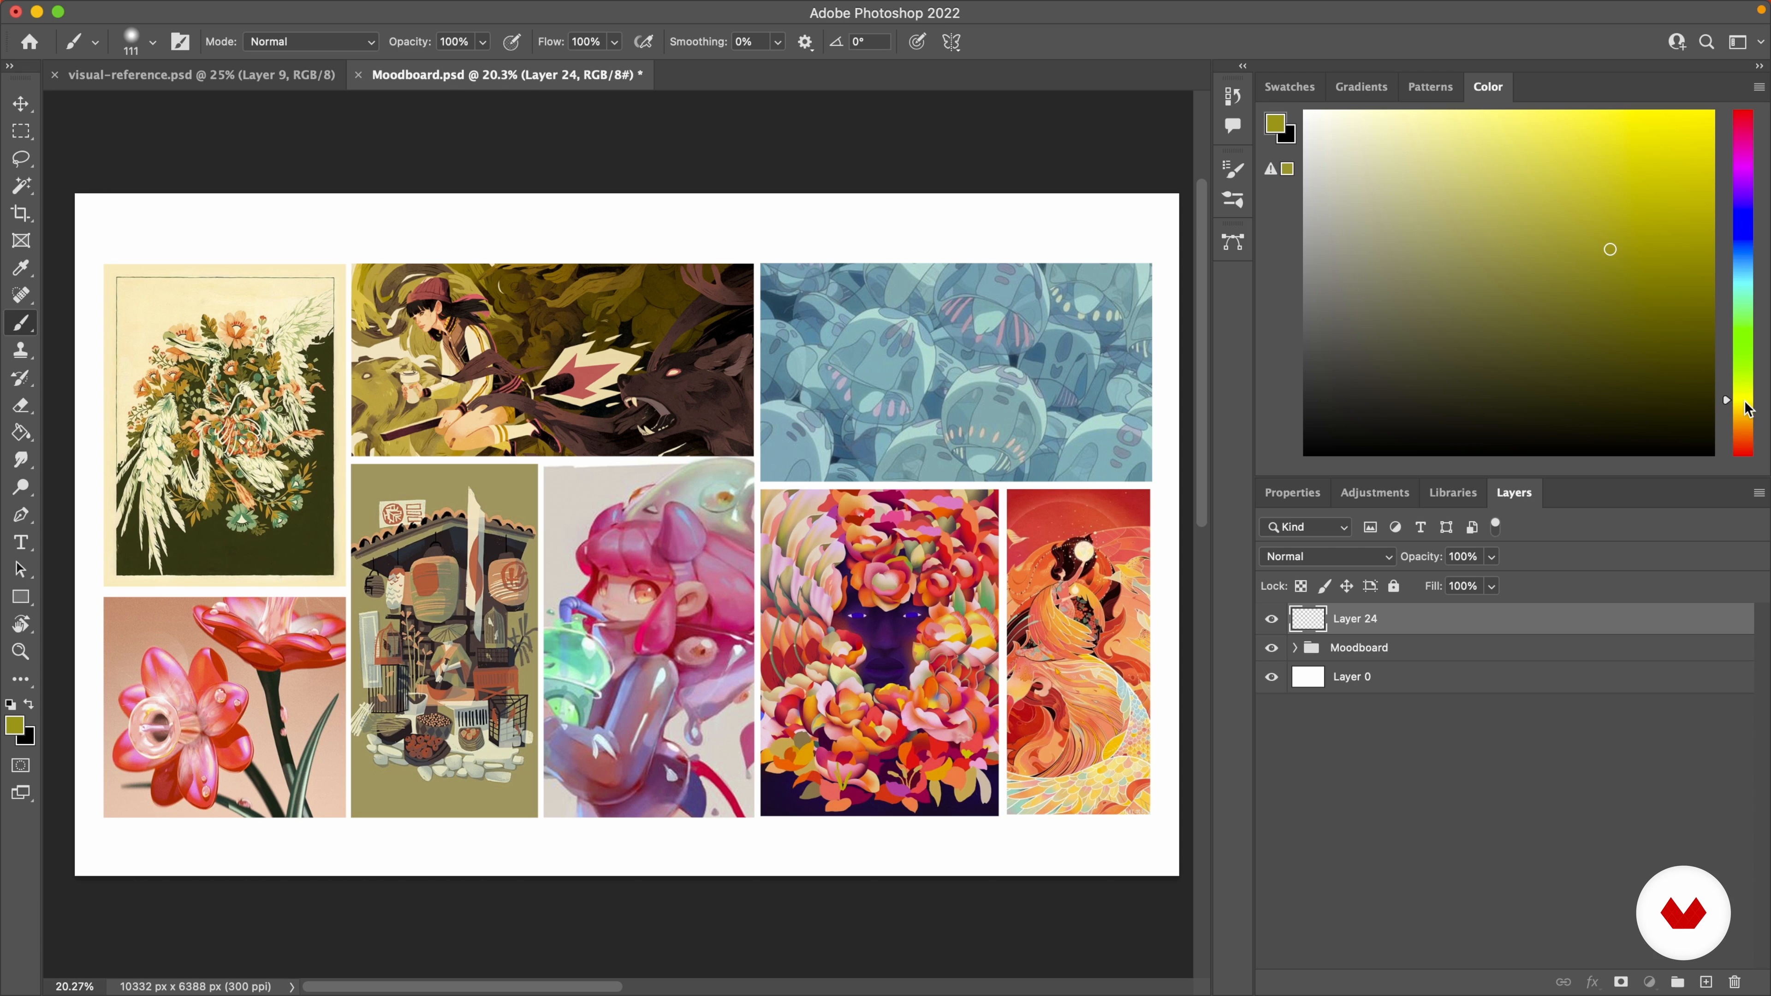Open smoothing options gear icon
1771x996 pixels.
[806, 42]
